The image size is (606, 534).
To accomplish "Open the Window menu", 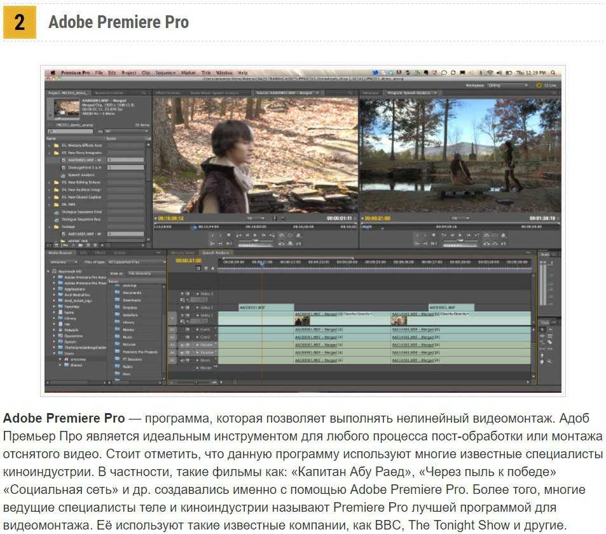I will click(x=224, y=73).
